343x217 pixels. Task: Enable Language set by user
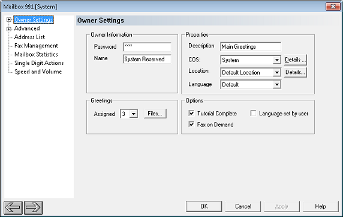(x=253, y=114)
